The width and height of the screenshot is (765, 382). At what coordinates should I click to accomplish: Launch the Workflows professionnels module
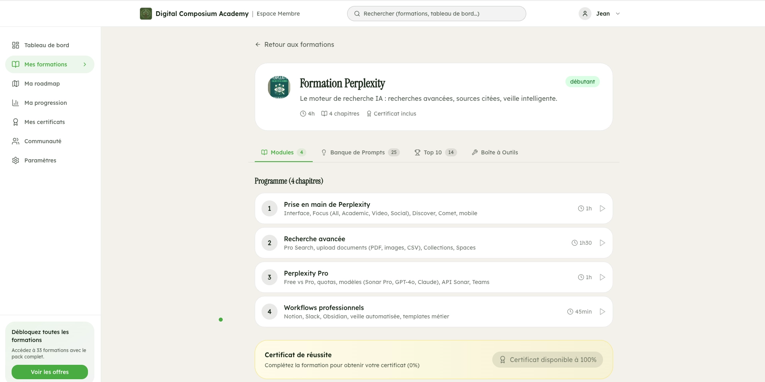602,311
